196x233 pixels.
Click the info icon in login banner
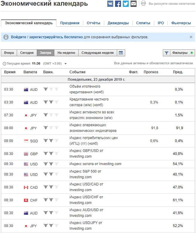(x=6, y=37)
